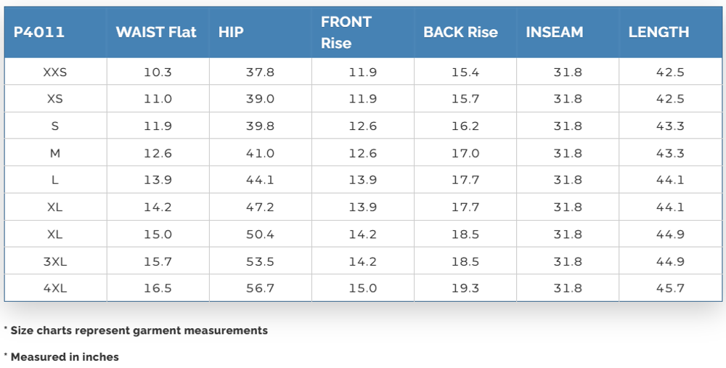Click the HIP column header
This screenshot has width=726, height=368.
click(231, 32)
